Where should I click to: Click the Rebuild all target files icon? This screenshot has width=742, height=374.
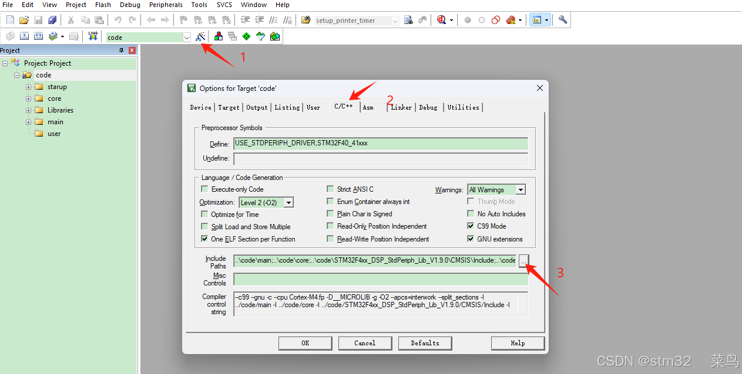(x=38, y=36)
